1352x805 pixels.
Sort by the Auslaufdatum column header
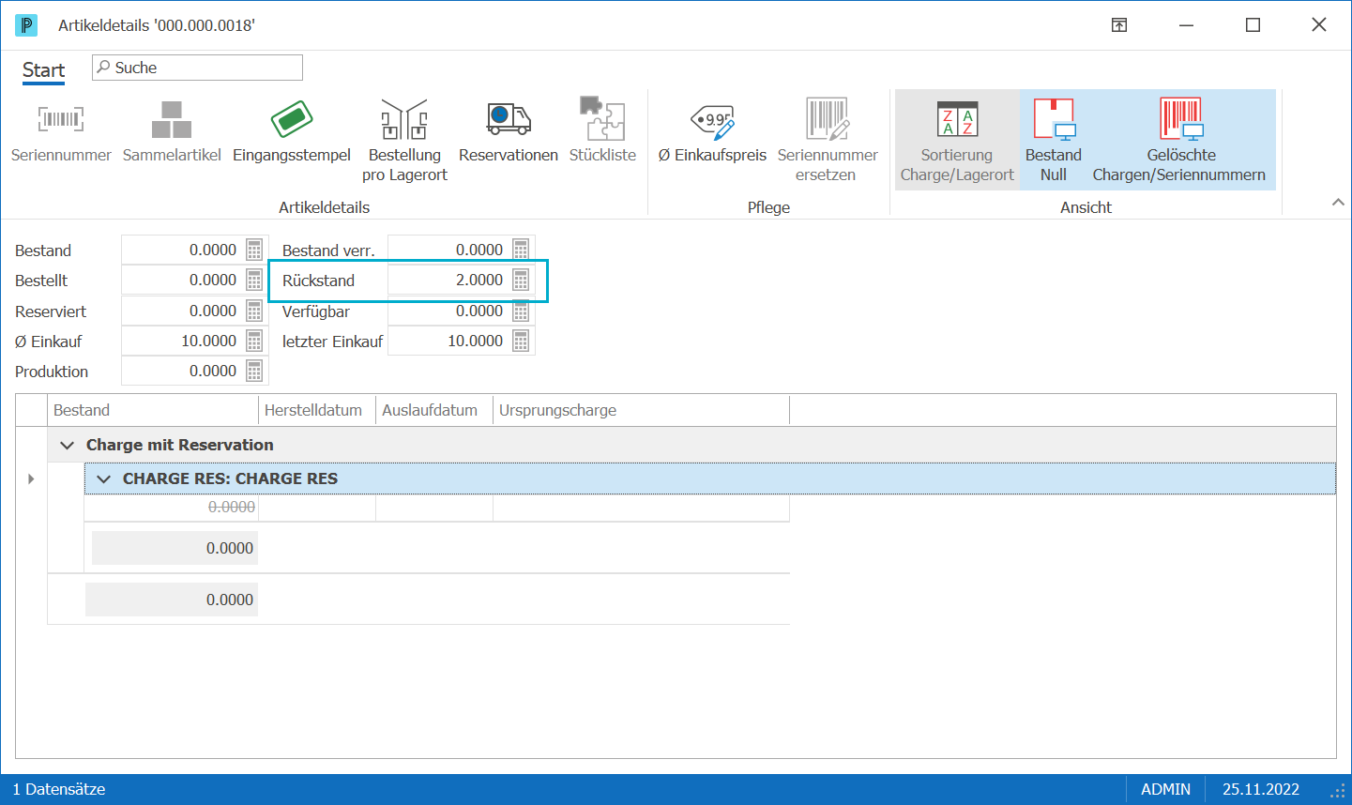click(x=434, y=410)
